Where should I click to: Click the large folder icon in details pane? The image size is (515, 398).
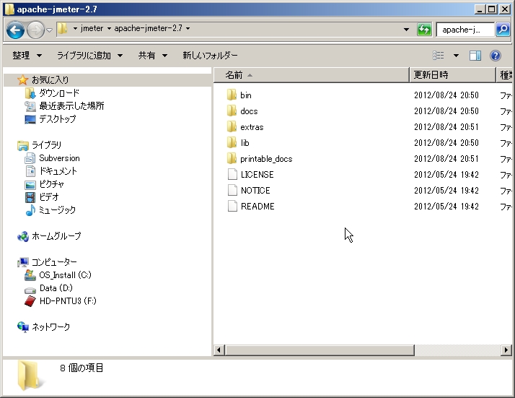tap(29, 376)
